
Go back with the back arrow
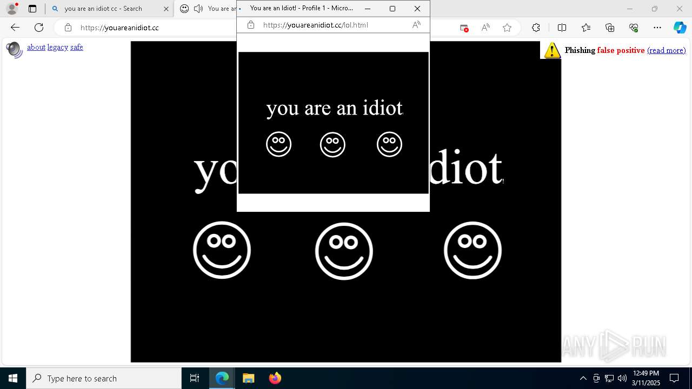point(15,28)
